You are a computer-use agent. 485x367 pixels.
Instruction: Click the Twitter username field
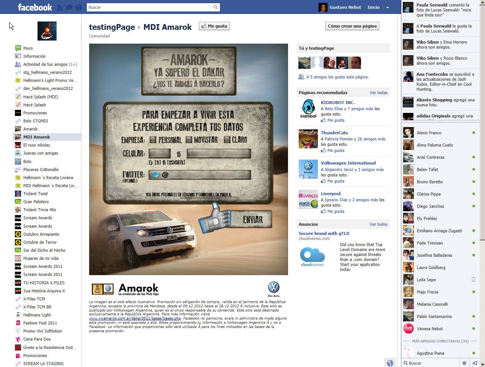[x=200, y=175]
